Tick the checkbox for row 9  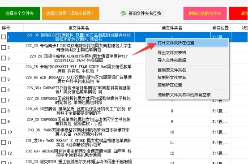[x=4, y=121]
